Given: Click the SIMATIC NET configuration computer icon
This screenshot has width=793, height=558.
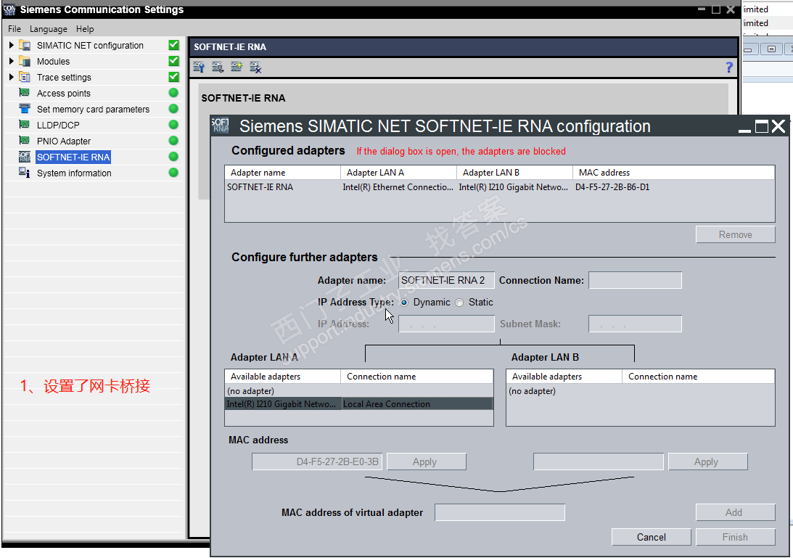Looking at the screenshot, I should click(x=25, y=45).
